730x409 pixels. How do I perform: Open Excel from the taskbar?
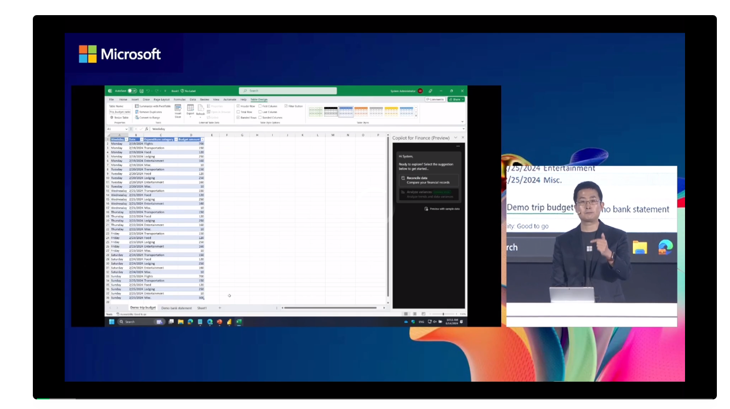click(x=239, y=322)
